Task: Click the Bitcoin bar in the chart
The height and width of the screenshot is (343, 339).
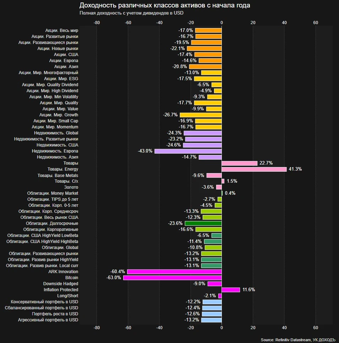Action: (172, 278)
